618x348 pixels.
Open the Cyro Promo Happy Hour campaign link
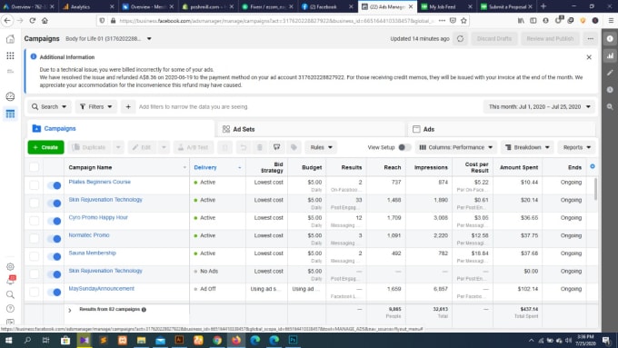point(98,217)
